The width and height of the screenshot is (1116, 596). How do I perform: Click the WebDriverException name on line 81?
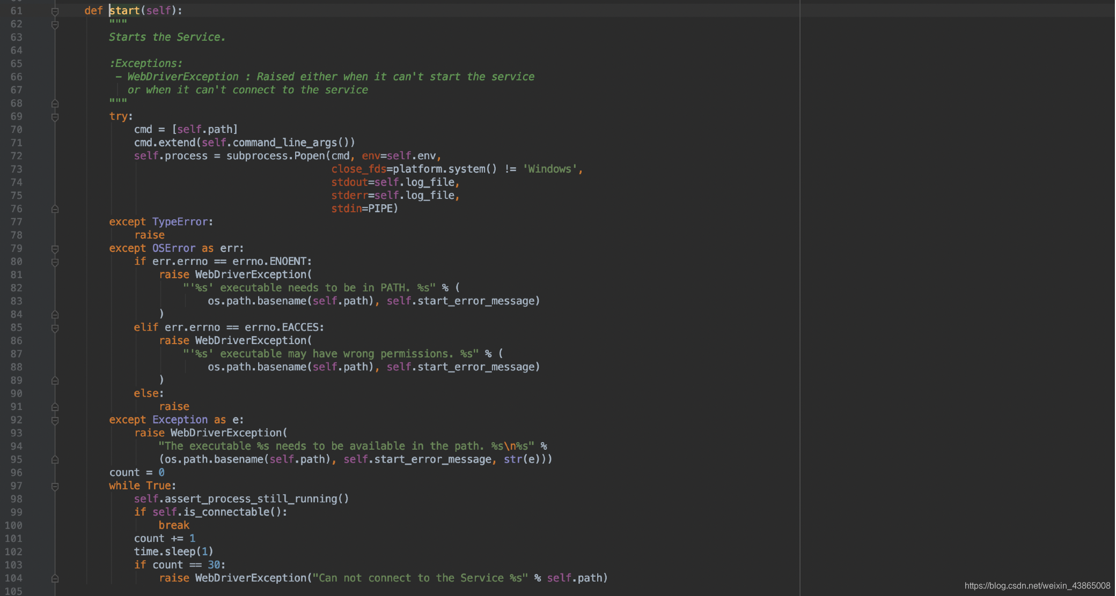pos(251,274)
